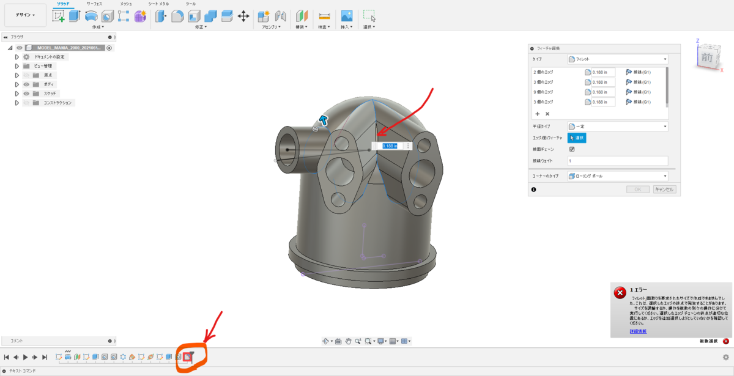734x376 pixels.
Task: Open the デザイン workspace dropdown
Action: click(25, 15)
